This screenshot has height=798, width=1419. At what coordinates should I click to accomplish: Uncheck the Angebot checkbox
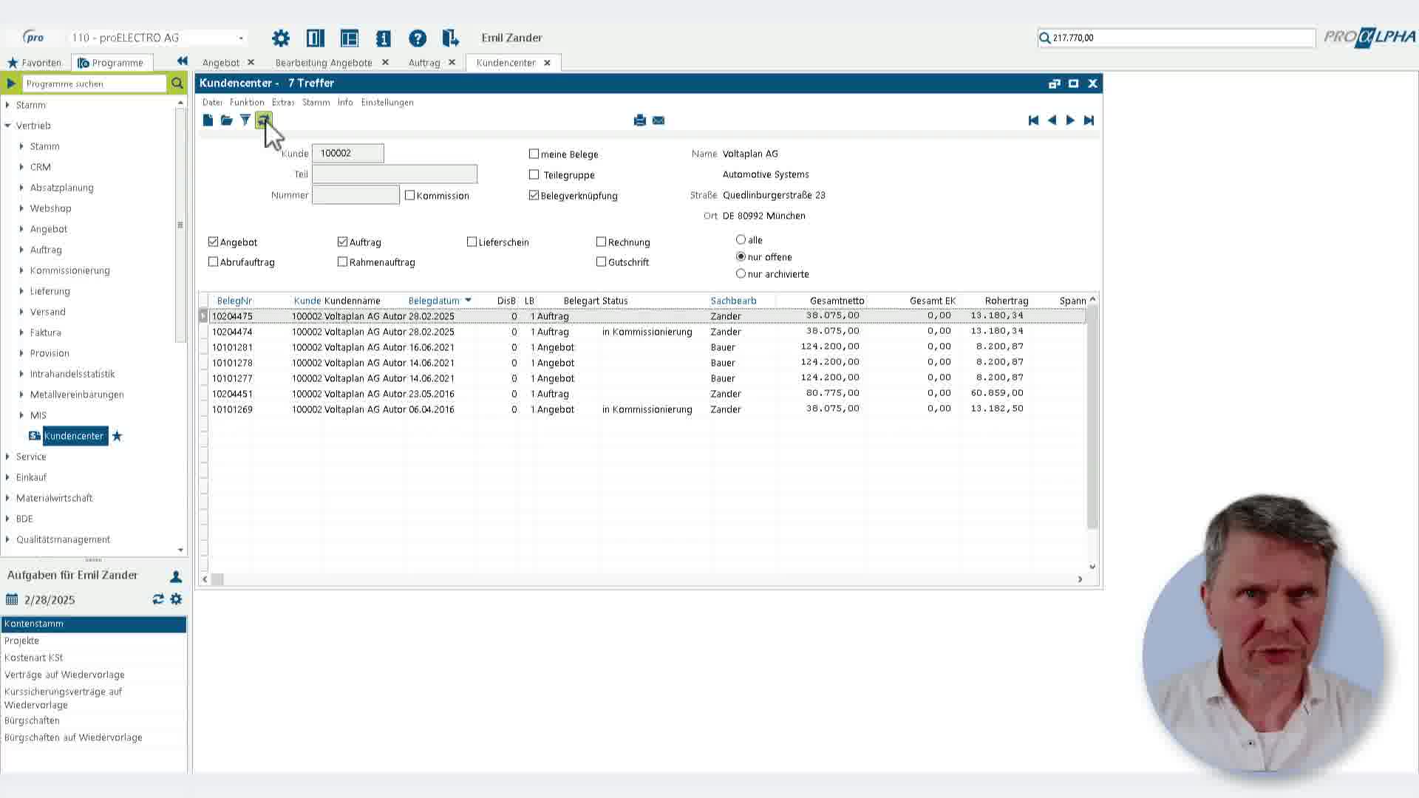click(214, 242)
